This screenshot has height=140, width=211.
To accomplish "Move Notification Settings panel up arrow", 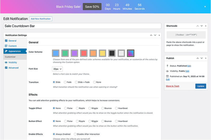I will point(151,35).
